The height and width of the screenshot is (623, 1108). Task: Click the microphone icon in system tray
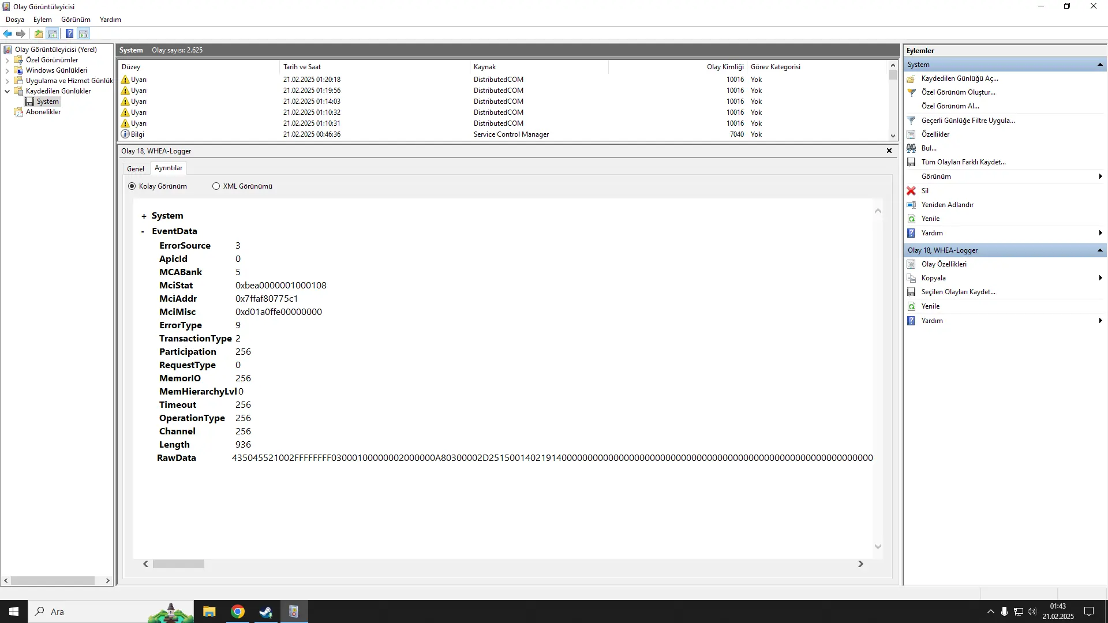point(1005,611)
